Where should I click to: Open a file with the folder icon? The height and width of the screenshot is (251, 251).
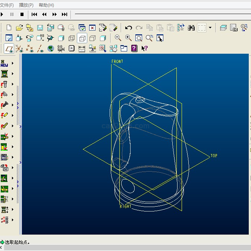19,28
